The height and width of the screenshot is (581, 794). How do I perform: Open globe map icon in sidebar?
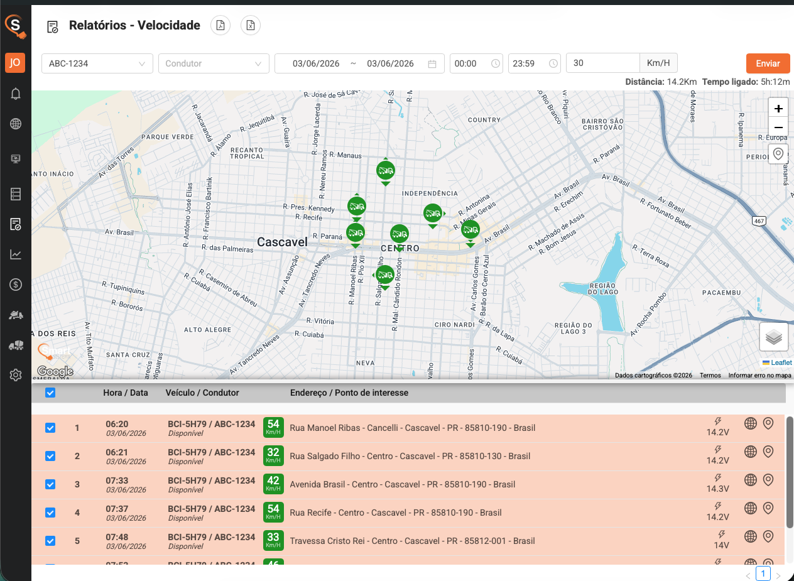[16, 124]
